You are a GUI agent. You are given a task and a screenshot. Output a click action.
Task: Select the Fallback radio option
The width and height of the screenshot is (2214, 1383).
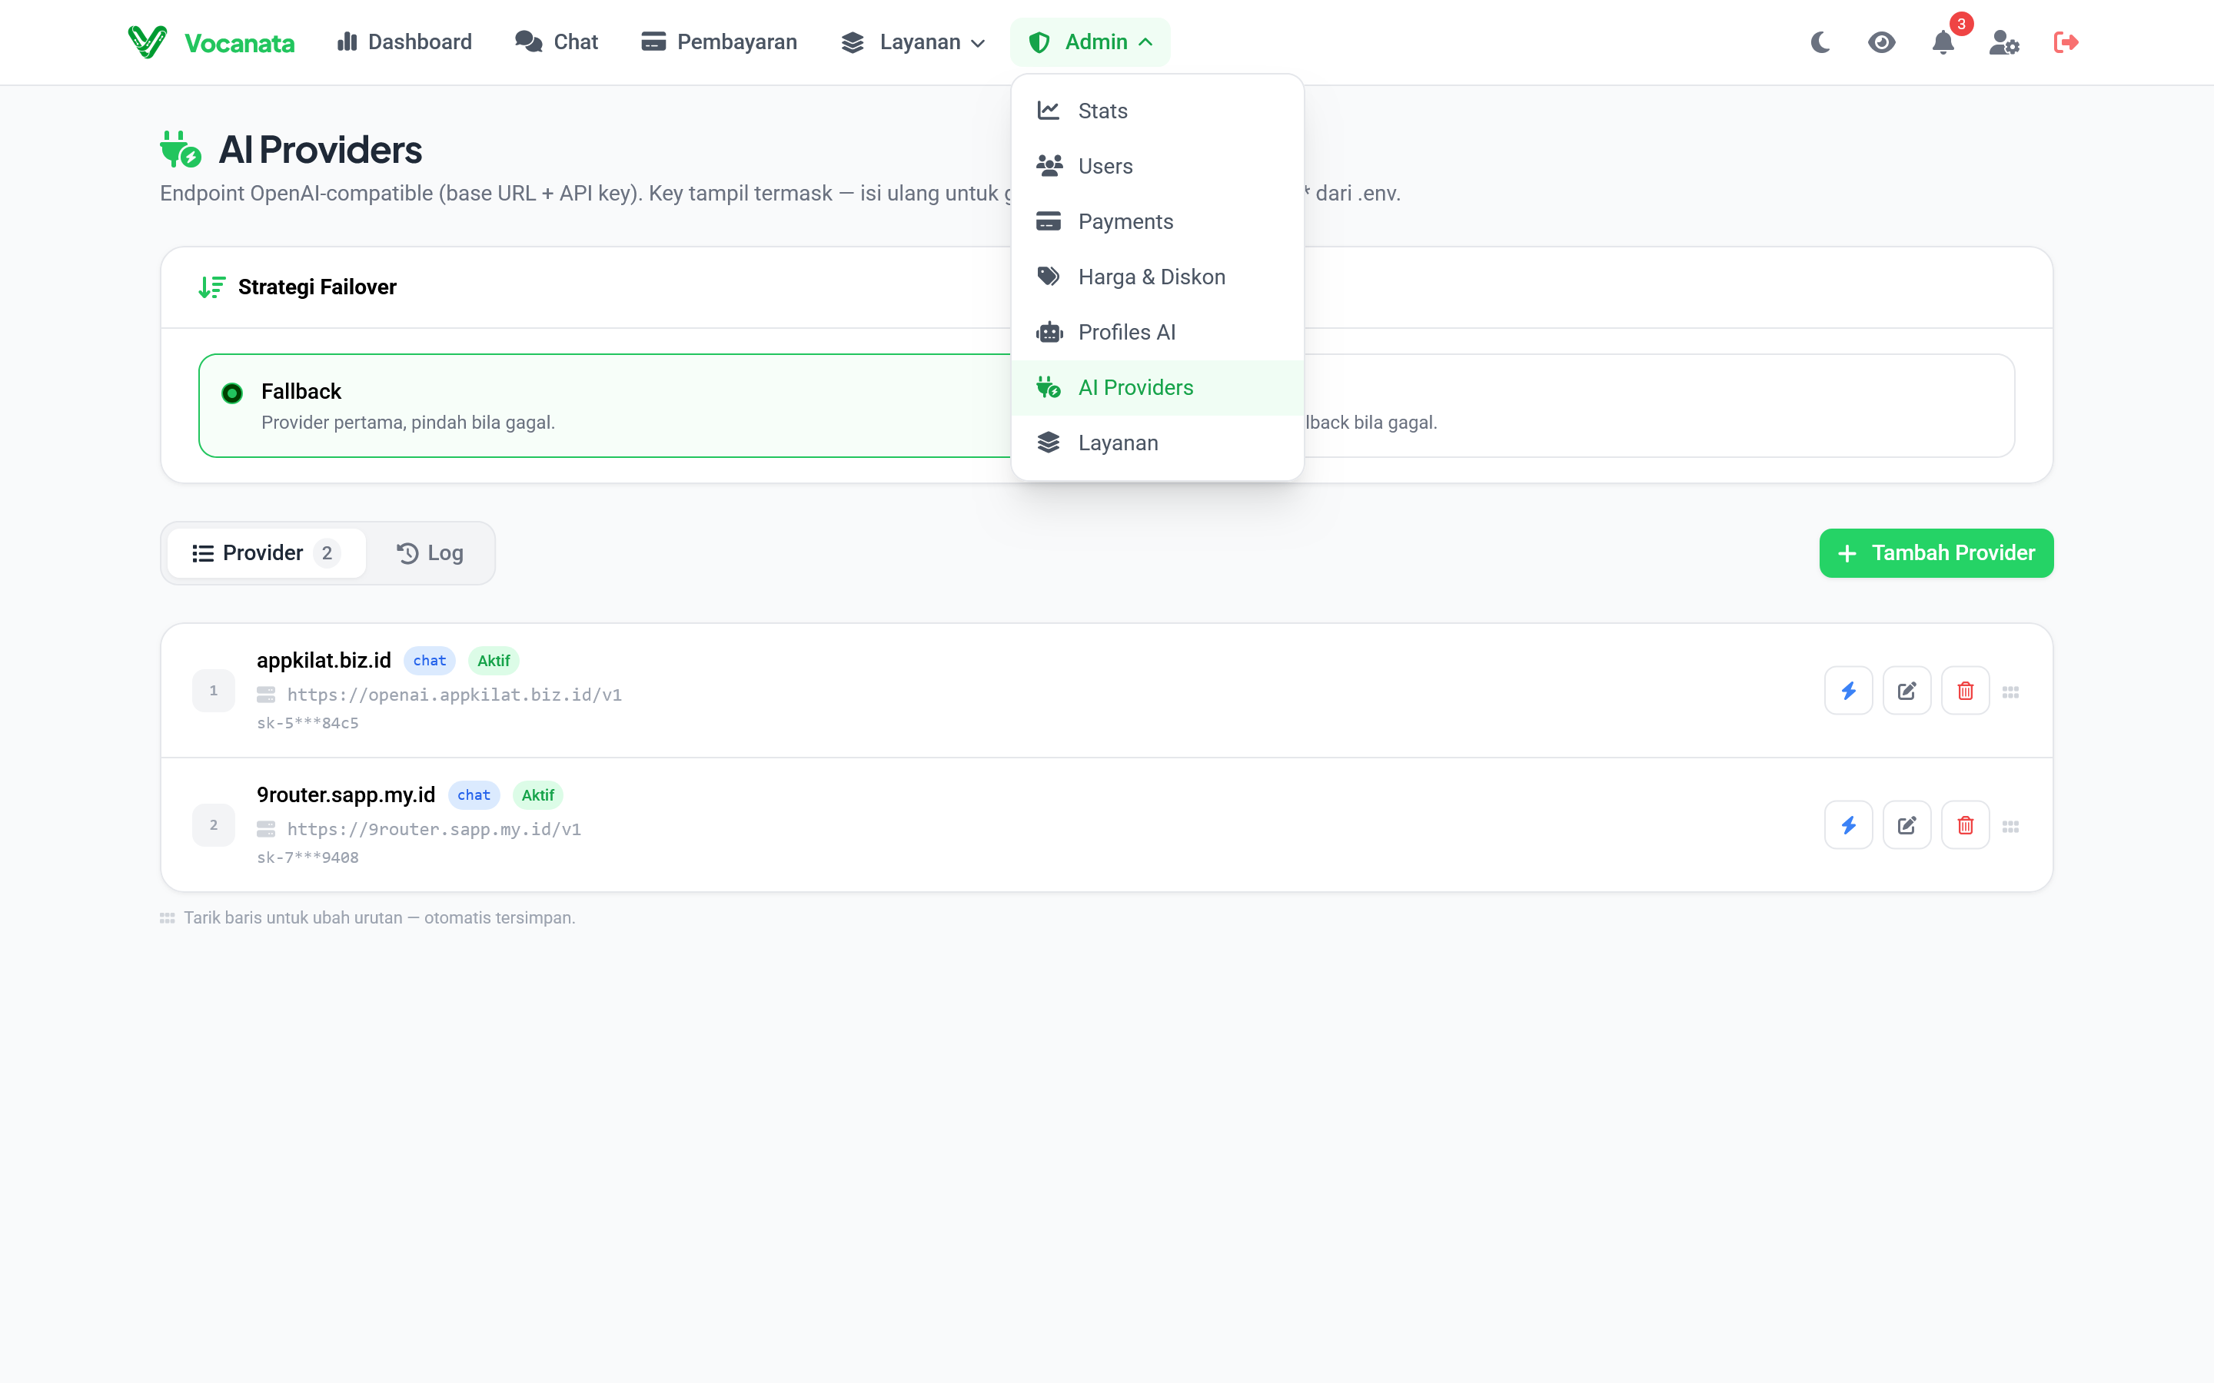pos(232,393)
